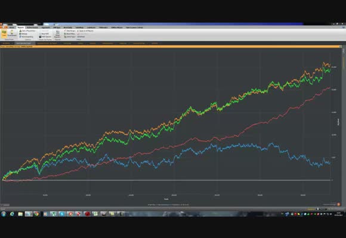346x238 pixels.
Task: Click the More Filters button
Action: coord(70,34)
